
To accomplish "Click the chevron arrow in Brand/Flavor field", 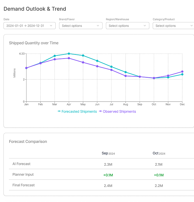I will [x=98, y=26].
